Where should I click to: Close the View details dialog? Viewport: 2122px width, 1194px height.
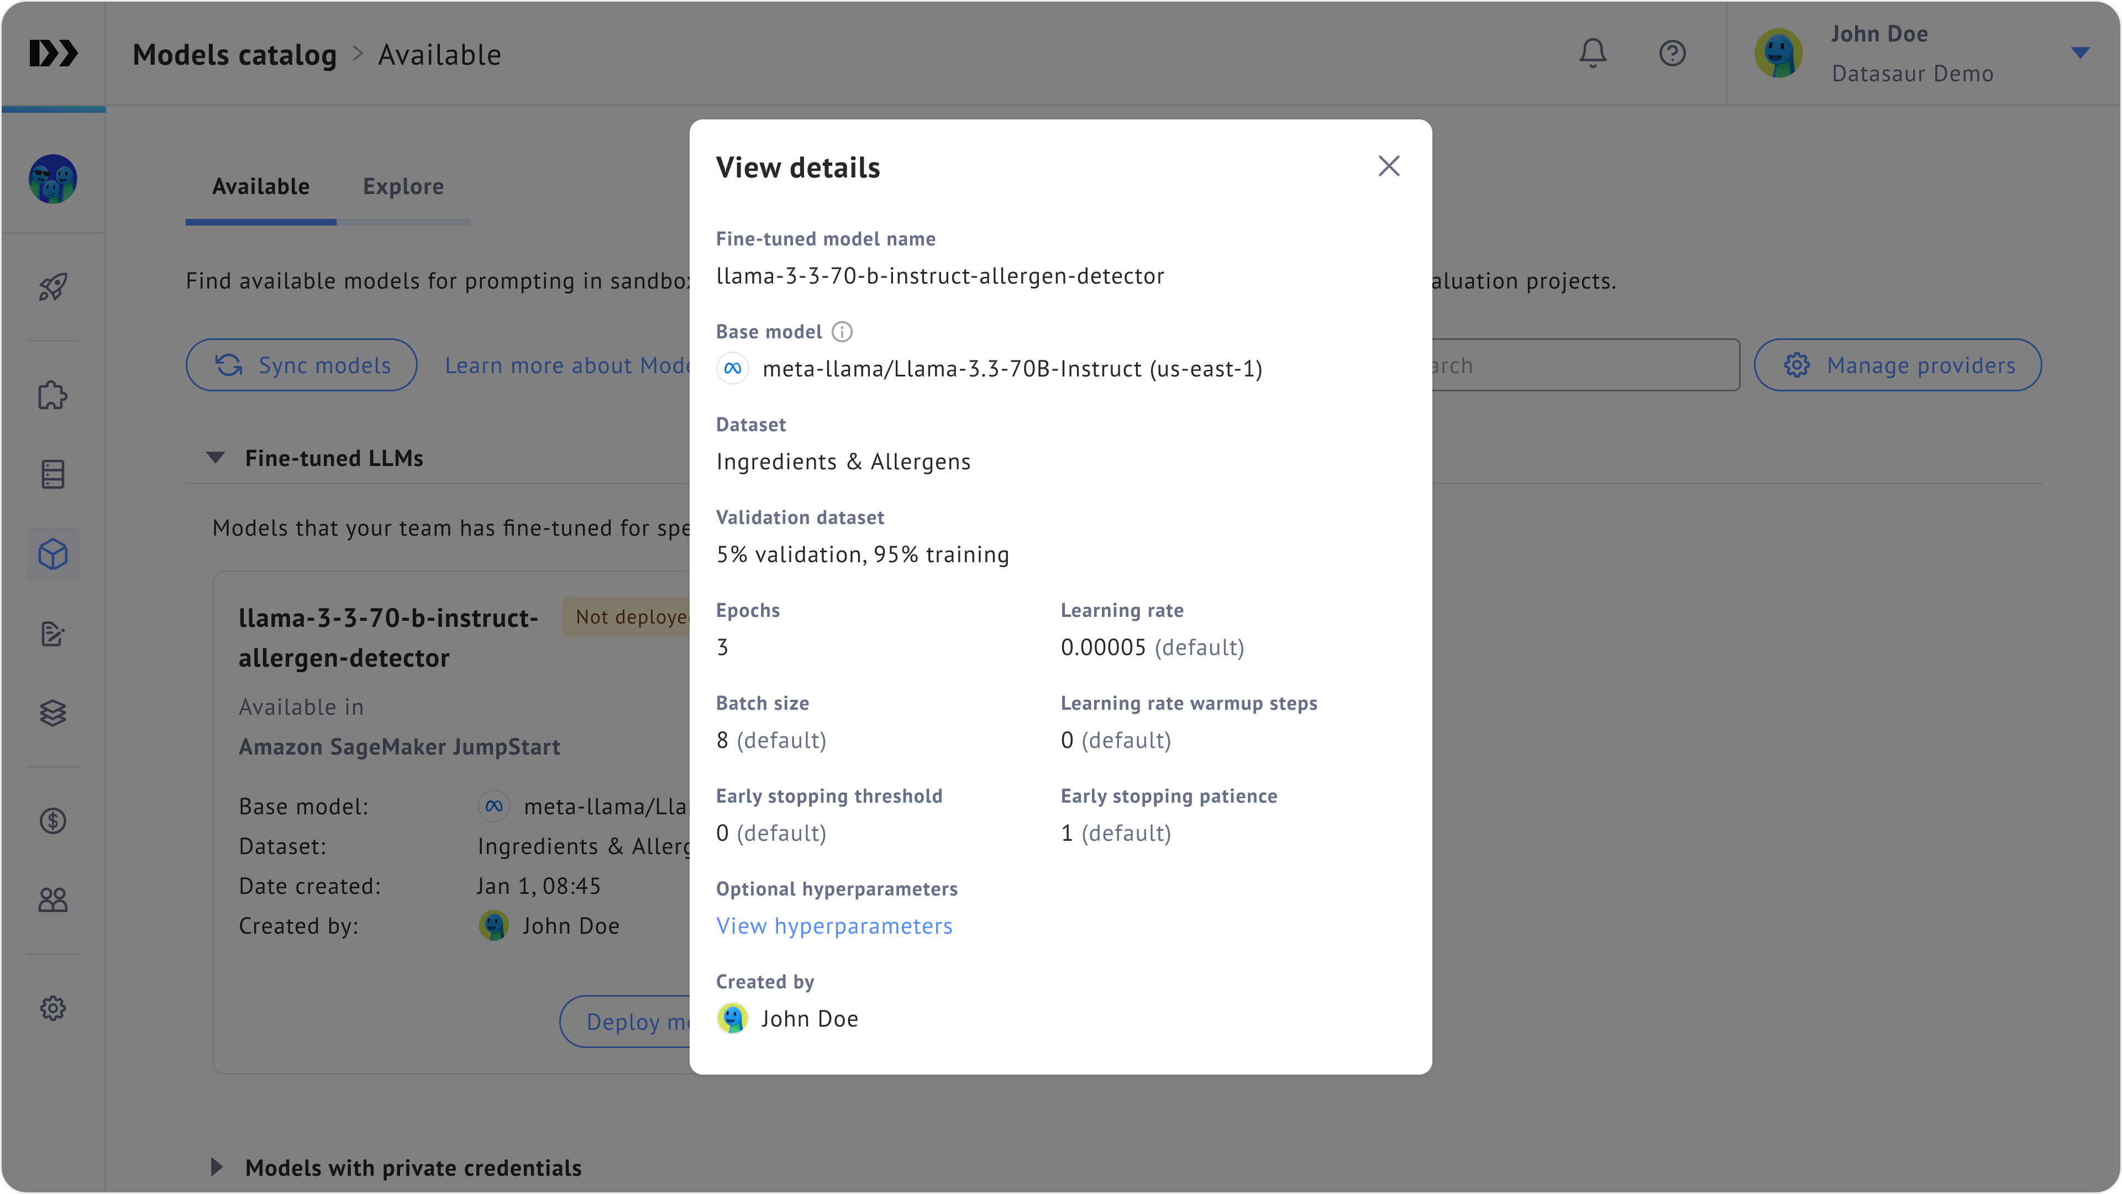point(1389,166)
